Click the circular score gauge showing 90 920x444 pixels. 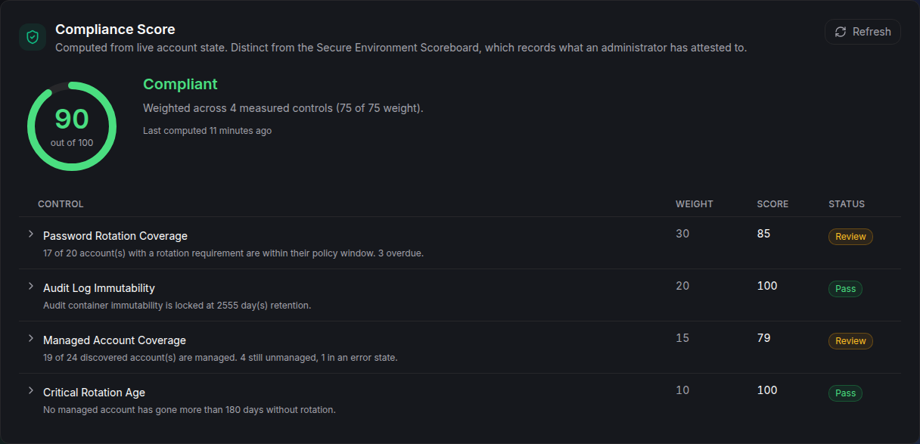(72, 126)
